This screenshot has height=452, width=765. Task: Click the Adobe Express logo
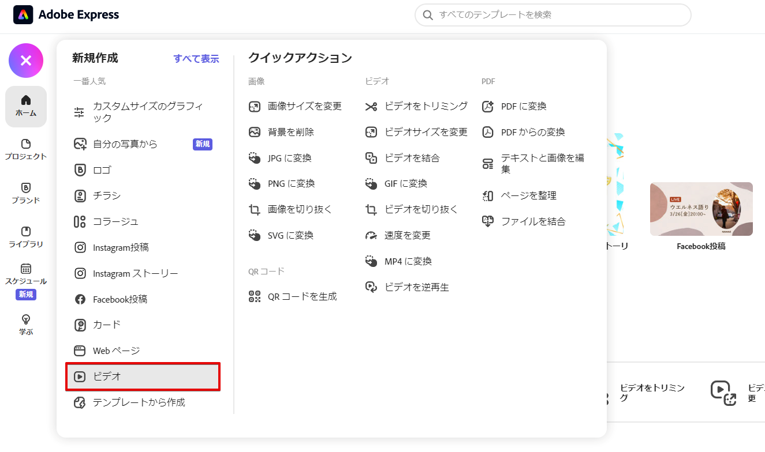coord(66,15)
